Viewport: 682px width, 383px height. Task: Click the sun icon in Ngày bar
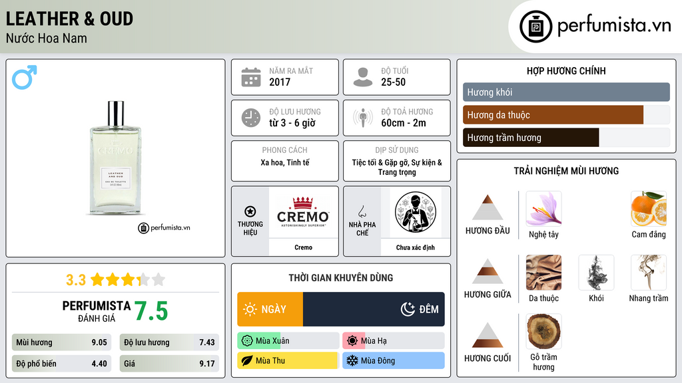pyautogui.click(x=250, y=309)
